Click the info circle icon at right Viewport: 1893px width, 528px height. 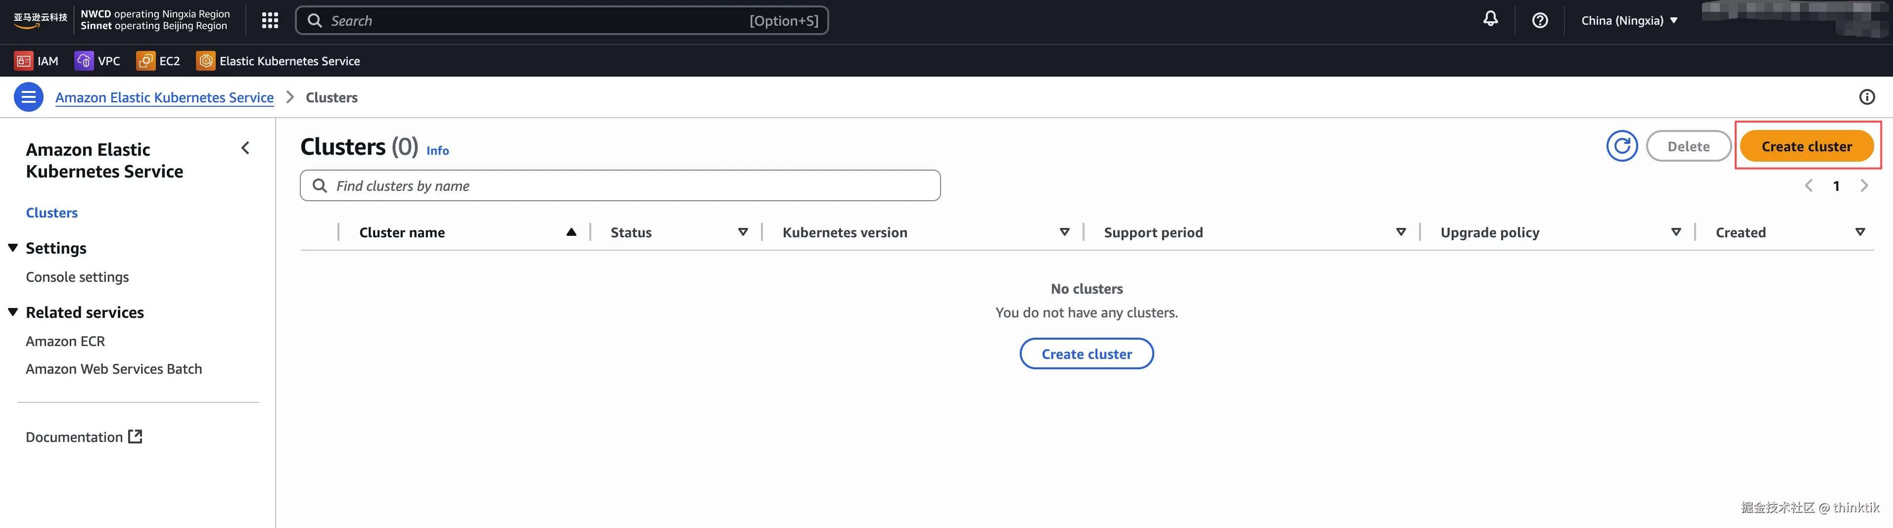[x=1867, y=97]
